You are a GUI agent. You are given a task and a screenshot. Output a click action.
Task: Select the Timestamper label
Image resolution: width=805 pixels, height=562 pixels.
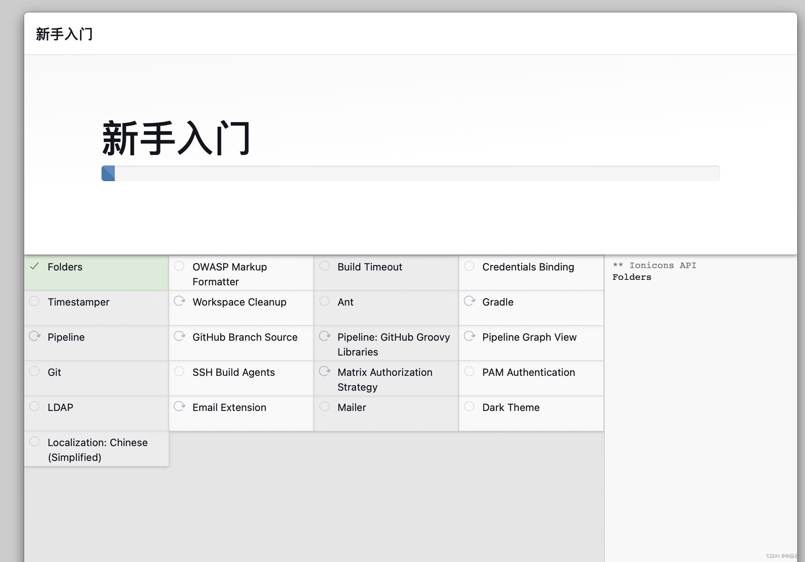78,302
